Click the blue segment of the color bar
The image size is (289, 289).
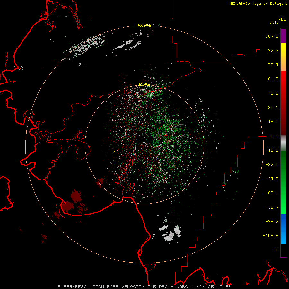pyautogui.click(x=284, y=229)
